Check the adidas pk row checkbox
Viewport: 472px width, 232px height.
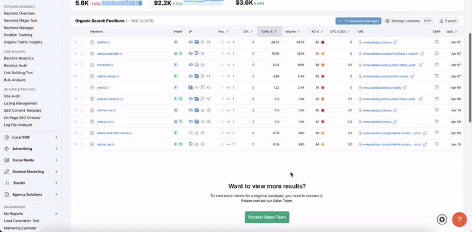click(x=82, y=144)
